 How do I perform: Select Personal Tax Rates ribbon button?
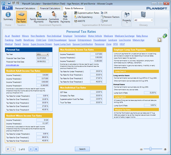pyautogui.click(x=21, y=17)
